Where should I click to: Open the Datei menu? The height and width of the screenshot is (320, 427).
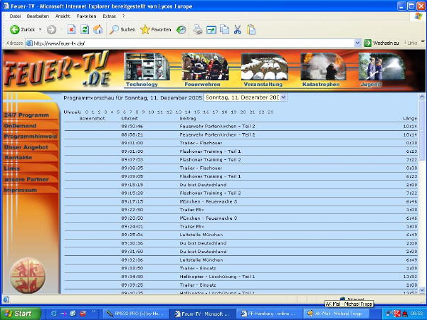(15, 16)
